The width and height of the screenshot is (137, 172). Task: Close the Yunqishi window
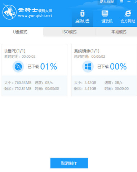click(x=136, y=1)
